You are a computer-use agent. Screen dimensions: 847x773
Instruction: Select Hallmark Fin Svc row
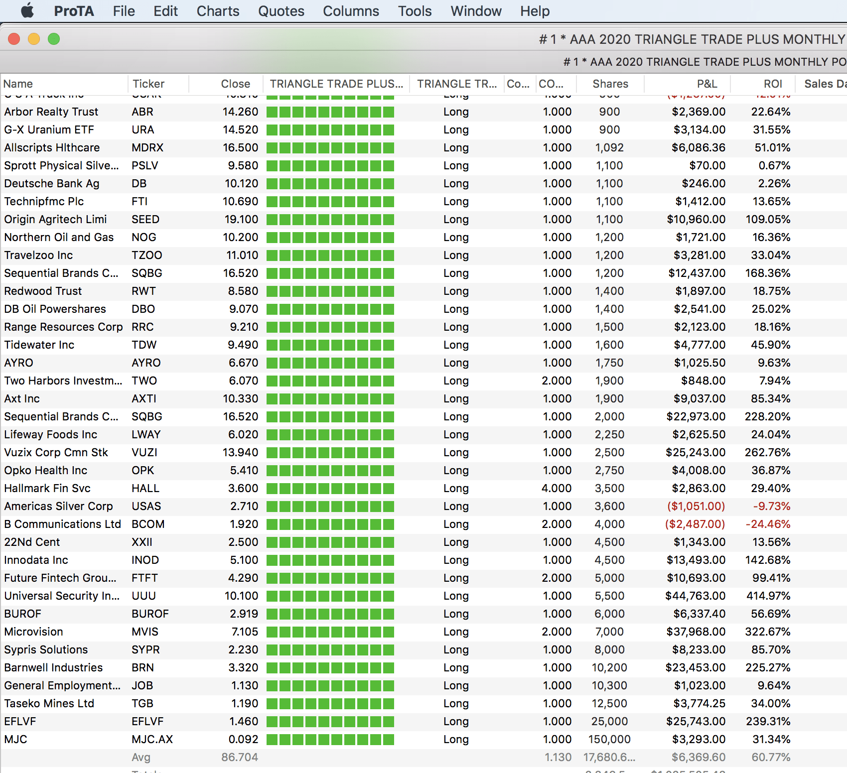click(423, 488)
